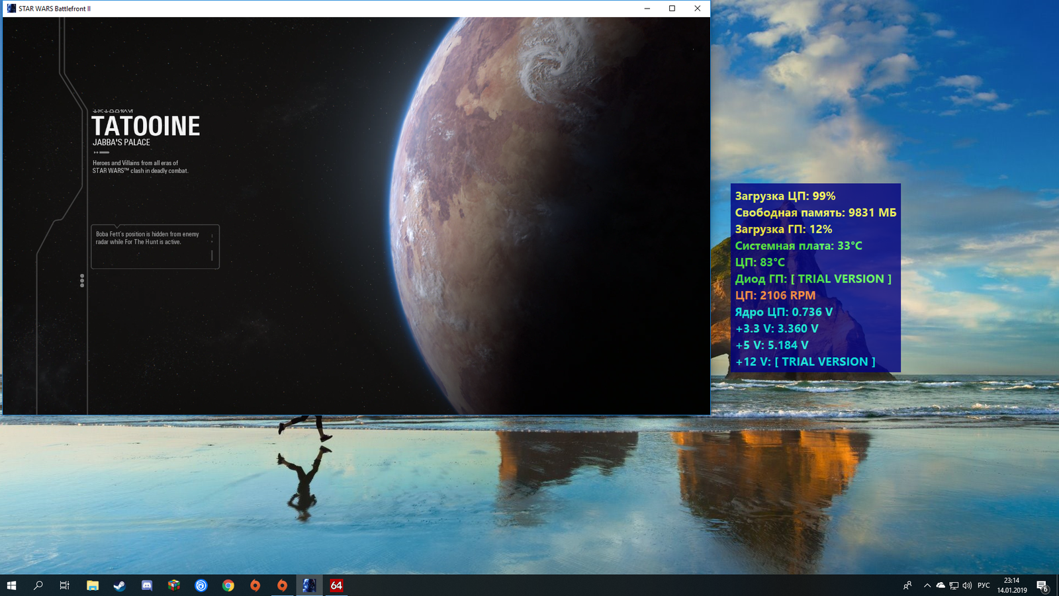Click the Heroes and Villains description text
This screenshot has width=1059, height=596.
(140, 167)
